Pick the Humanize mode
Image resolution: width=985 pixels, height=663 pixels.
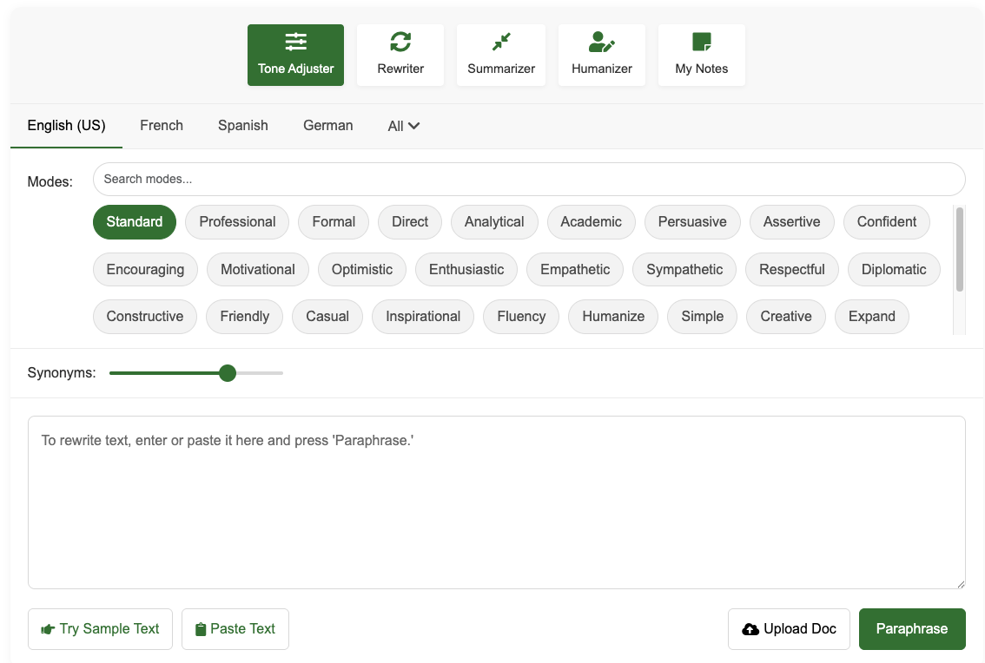(x=613, y=317)
